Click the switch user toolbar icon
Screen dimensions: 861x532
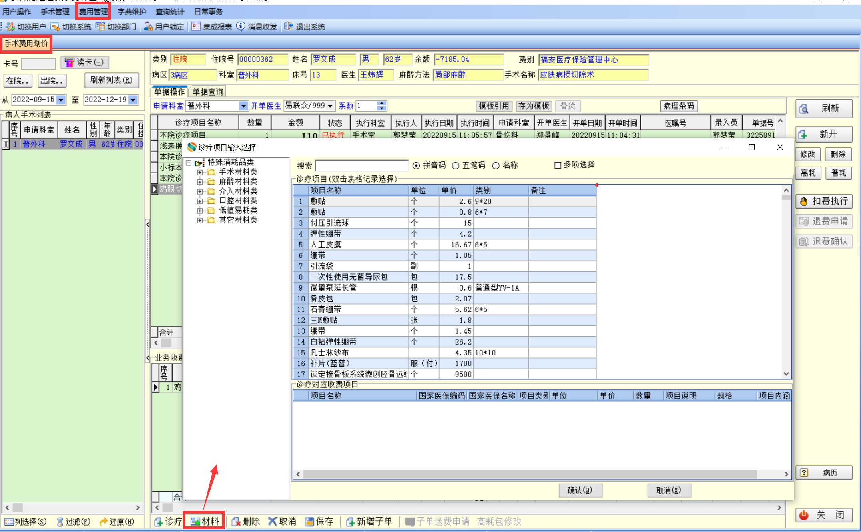[11, 27]
